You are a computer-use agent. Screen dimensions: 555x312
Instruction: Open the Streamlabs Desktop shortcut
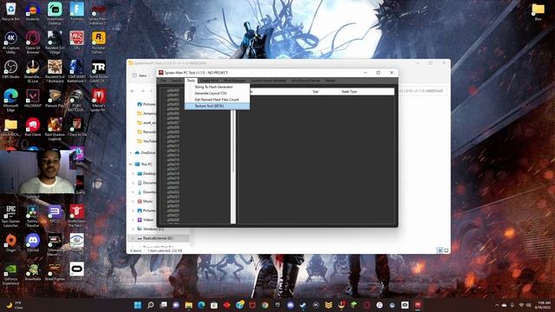point(55,14)
